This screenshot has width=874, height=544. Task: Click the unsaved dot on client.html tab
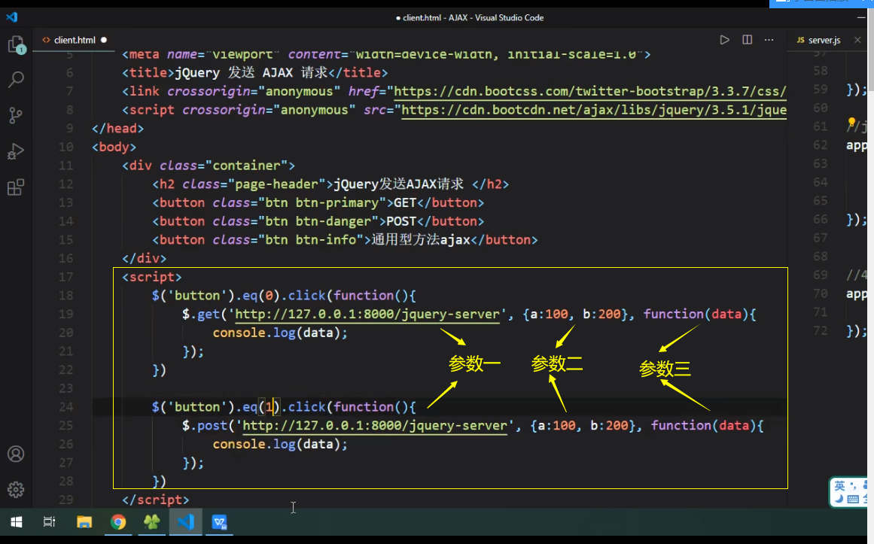104,40
